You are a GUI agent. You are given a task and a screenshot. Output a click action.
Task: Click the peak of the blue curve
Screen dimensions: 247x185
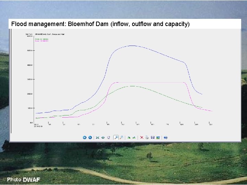click(132, 46)
